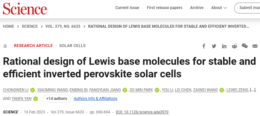
Task: Open First release papers
Action: click(x=165, y=8)
